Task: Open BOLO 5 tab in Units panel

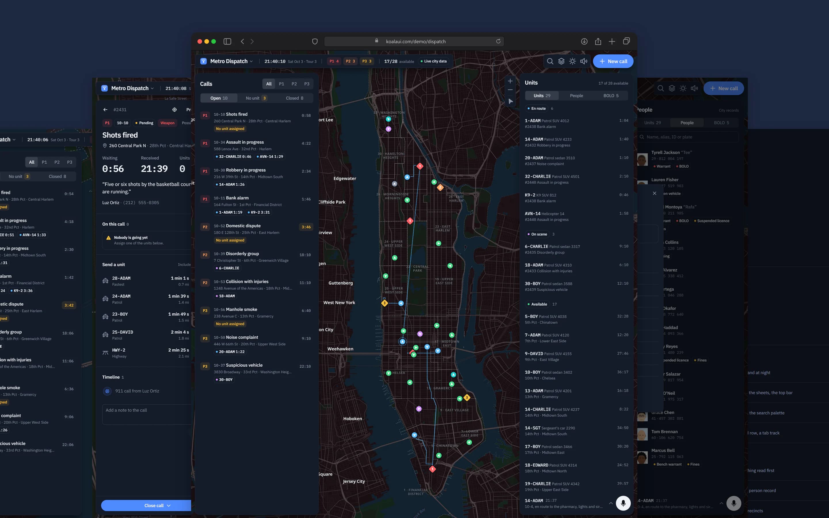Action: pyautogui.click(x=611, y=96)
